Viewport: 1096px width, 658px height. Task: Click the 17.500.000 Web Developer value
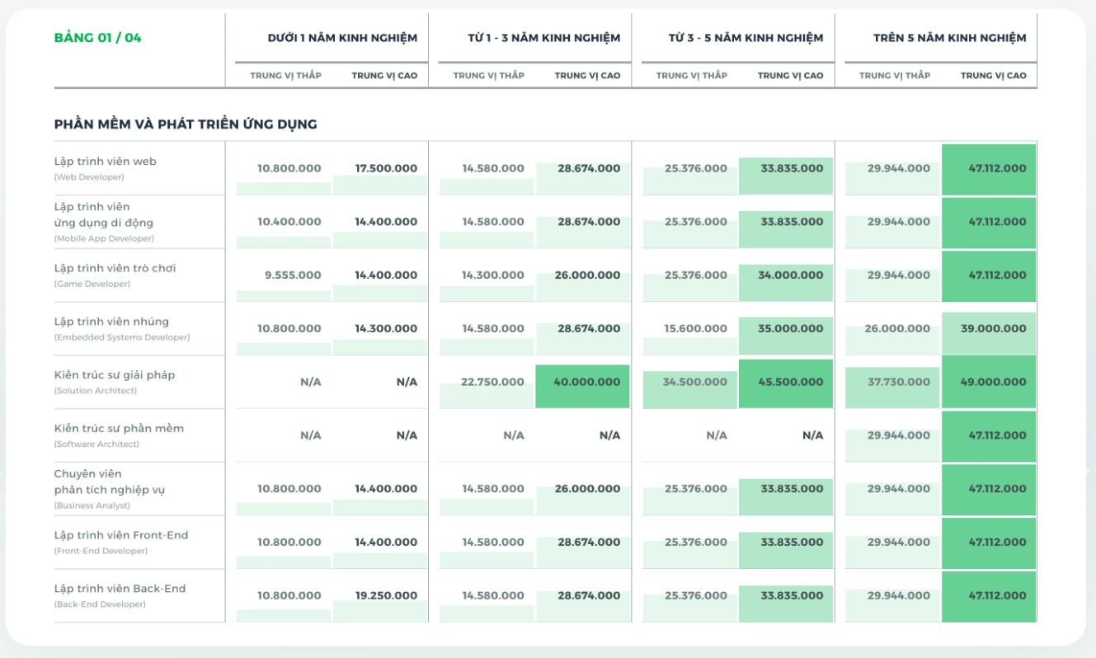coord(386,168)
